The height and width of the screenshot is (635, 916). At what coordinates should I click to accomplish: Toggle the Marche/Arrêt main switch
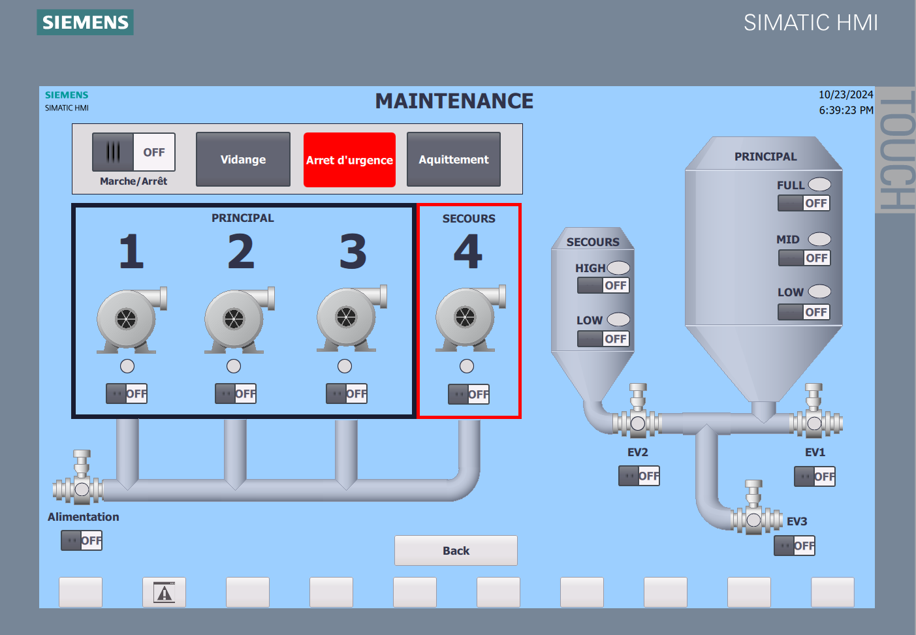coord(134,152)
